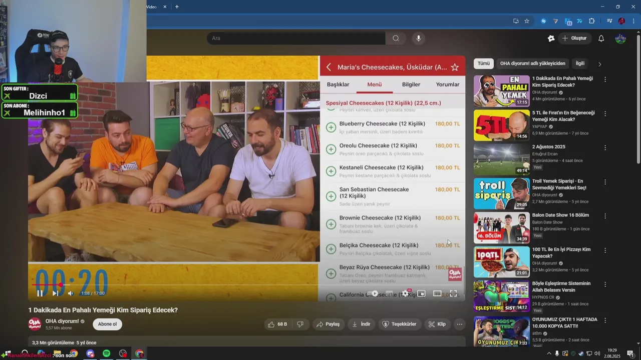
Task: Skip to the next video
Action: coord(55,293)
